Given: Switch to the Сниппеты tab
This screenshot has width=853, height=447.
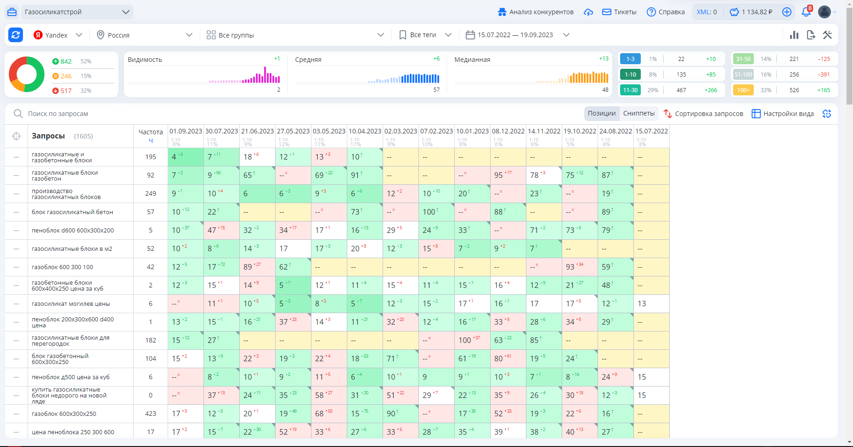Looking at the screenshot, I should (x=639, y=114).
